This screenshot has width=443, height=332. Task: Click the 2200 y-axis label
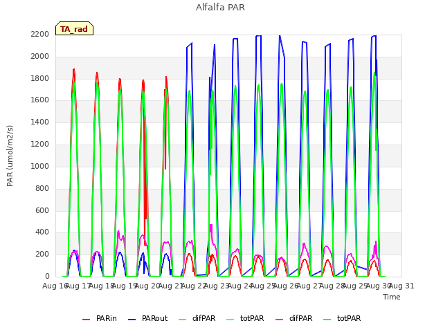pyautogui.click(x=40, y=35)
